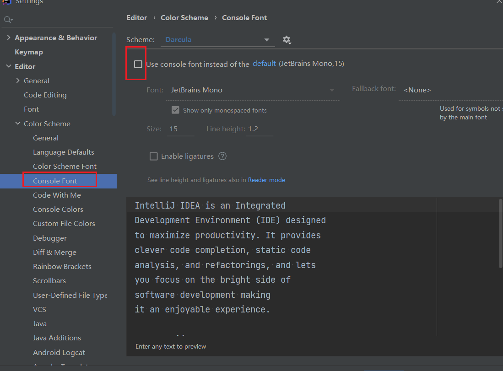503x371 pixels.
Task: Open Diff & Merge settings
Action: coord(54,253)
